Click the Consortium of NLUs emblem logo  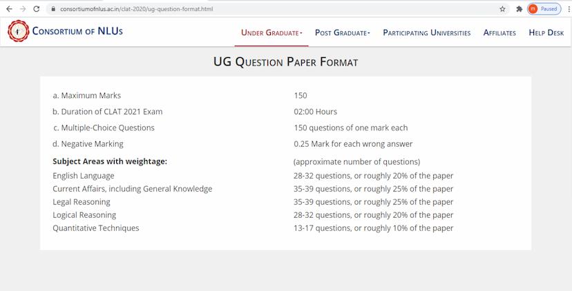tap(18, 31)
